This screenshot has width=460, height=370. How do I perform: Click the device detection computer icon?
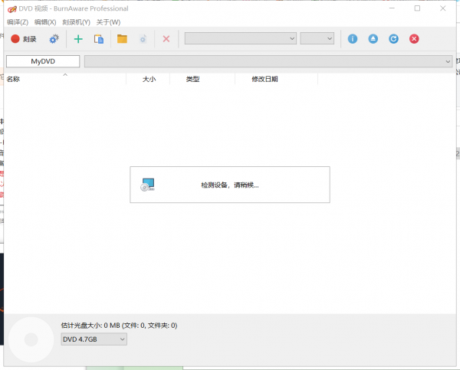(147, 185)
